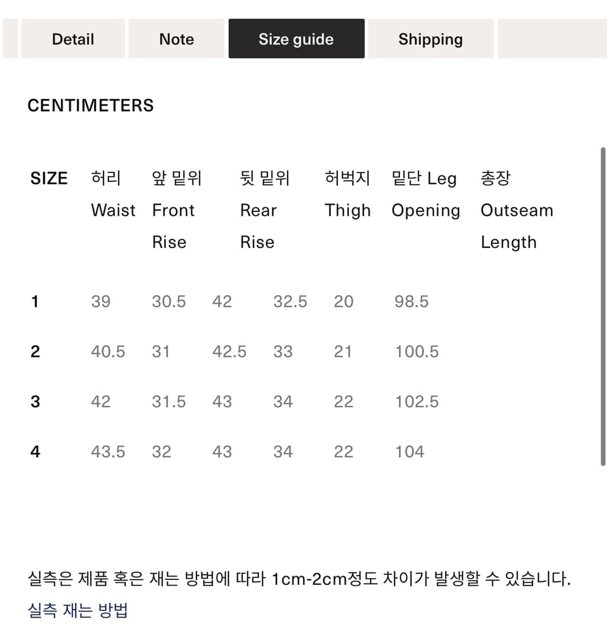Click the waist value 43.5 for size 4
Image resolution: width=610 pixels, height=635 pixels.
[x=108, y=451]
